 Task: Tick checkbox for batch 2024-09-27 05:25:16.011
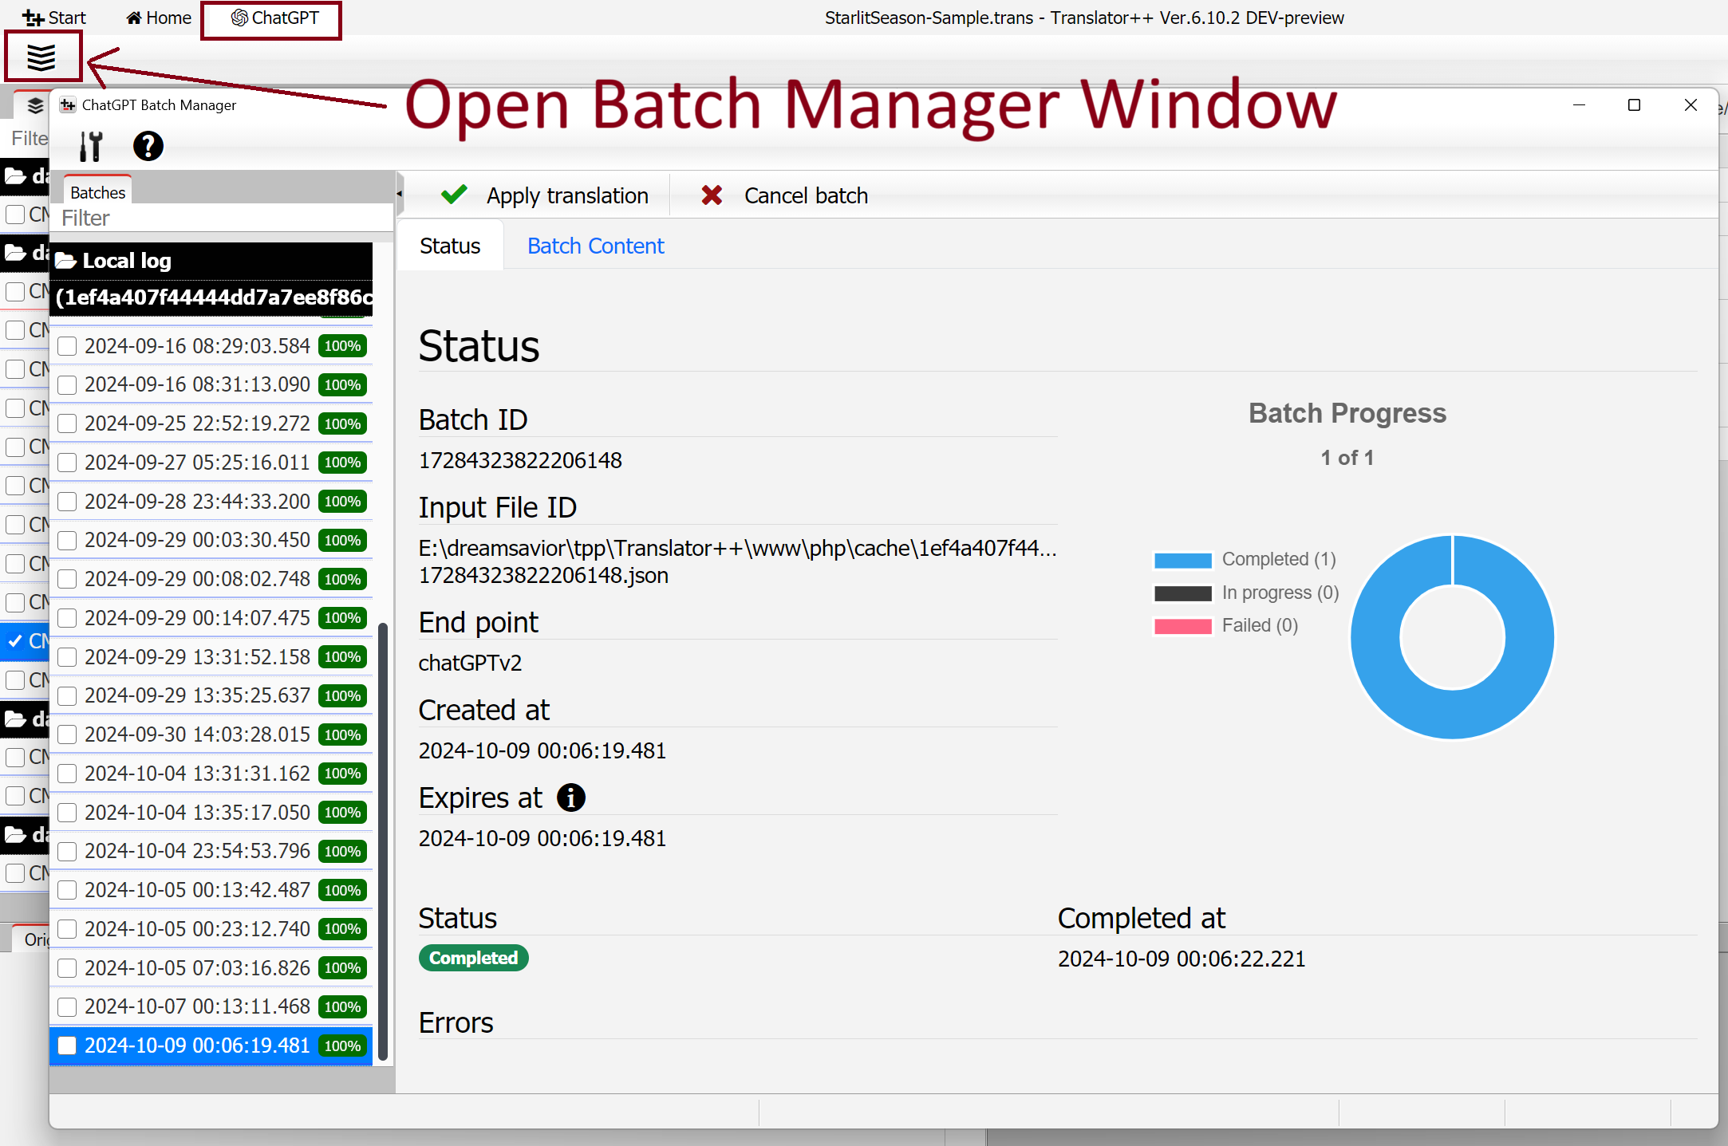67,463
